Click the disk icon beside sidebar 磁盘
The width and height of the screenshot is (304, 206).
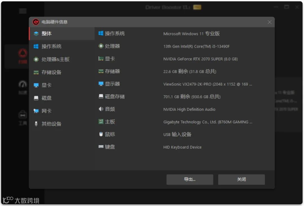point(36,98)
